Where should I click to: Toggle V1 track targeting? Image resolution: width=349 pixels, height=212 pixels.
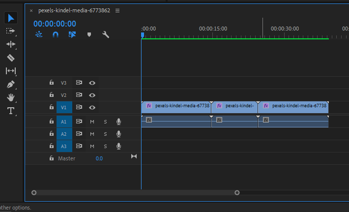pyautogui.click(x=64, y=107)
